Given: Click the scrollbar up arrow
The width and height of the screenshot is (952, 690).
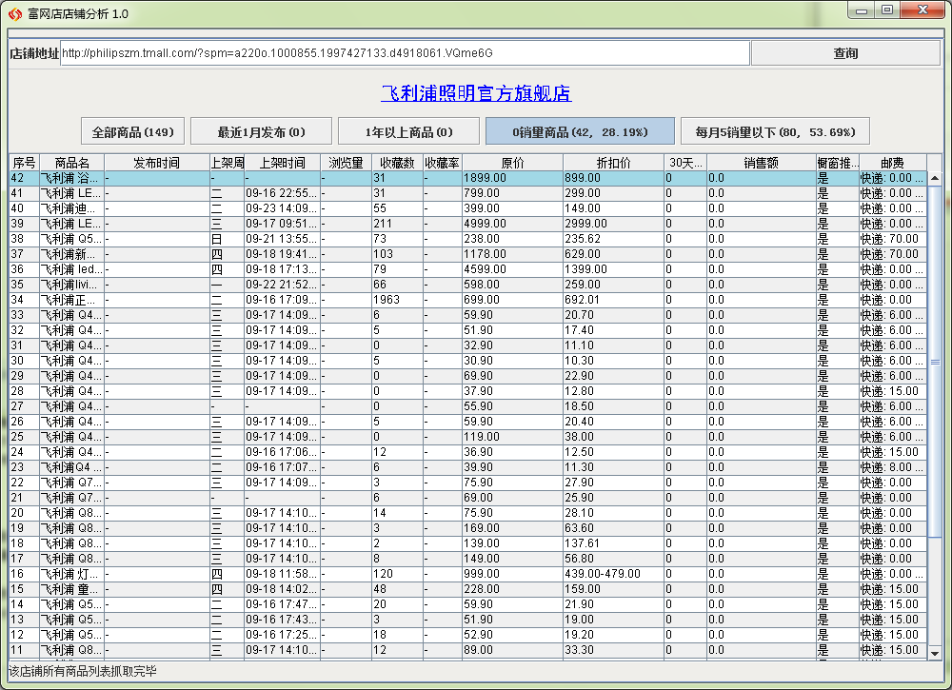Looking at the screenshot, I should click(934, 178).
